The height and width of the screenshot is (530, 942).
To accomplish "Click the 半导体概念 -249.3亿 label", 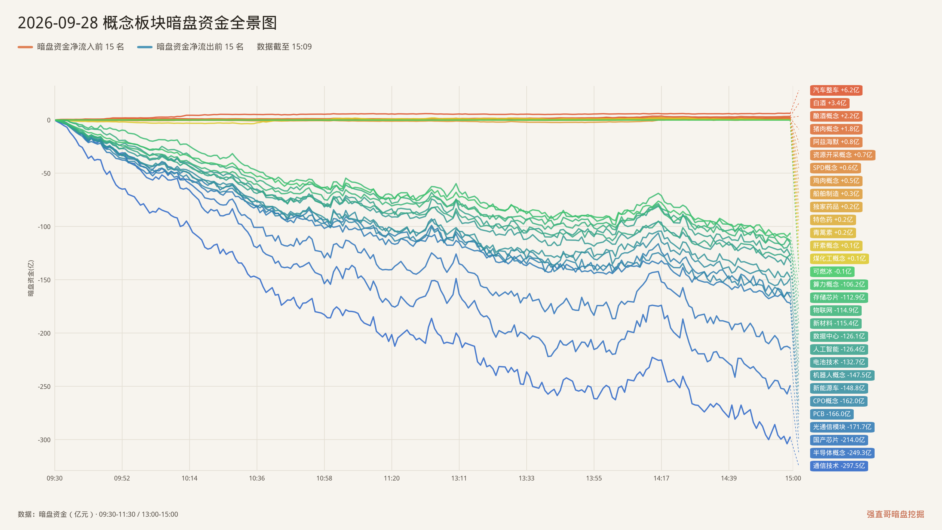I will 842,453.
